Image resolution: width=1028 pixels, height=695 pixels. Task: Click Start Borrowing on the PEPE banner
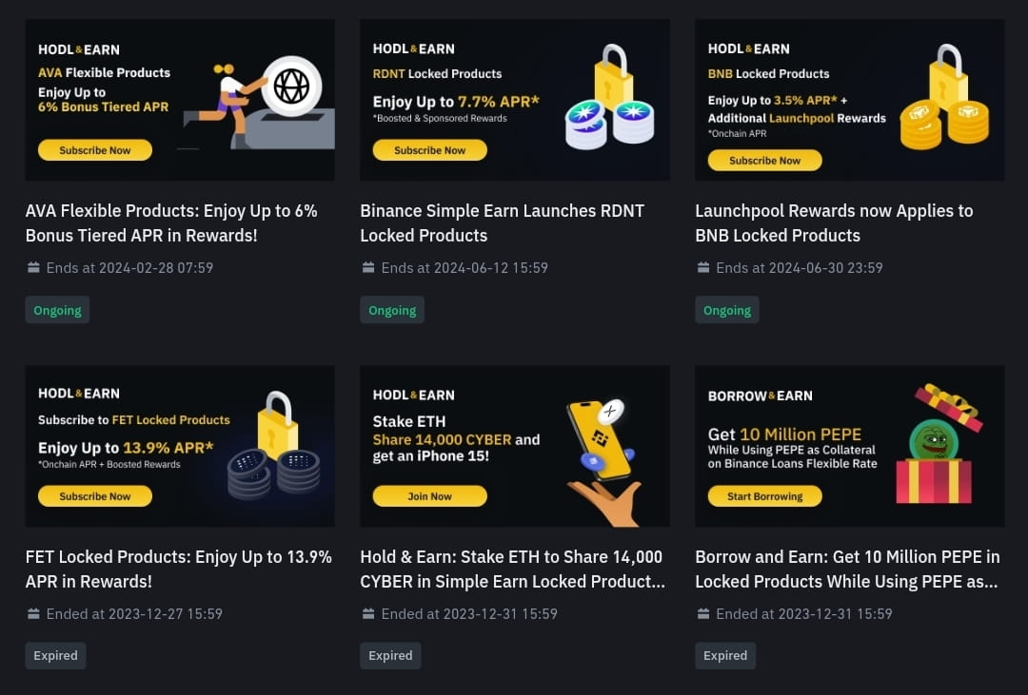coord(763,495)
